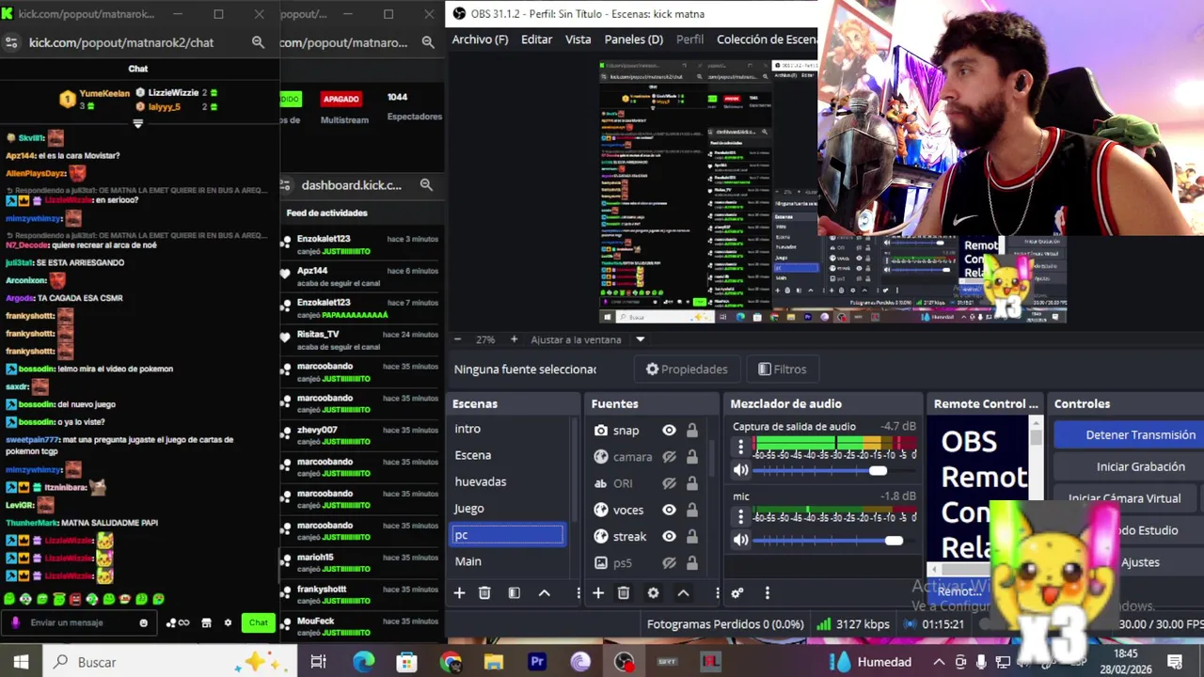Show the ORI source with its eye
This screenshot has width=1204, height=677.
(x=669, y=483)
